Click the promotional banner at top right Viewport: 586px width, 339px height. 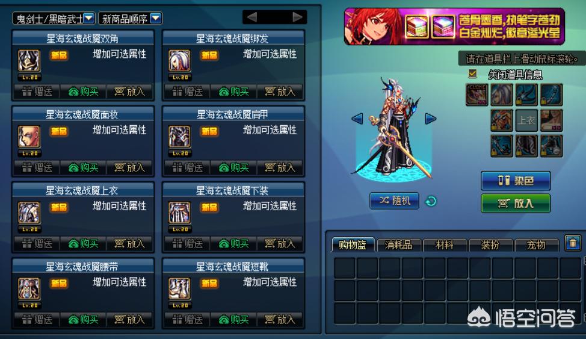coord(454,26)
